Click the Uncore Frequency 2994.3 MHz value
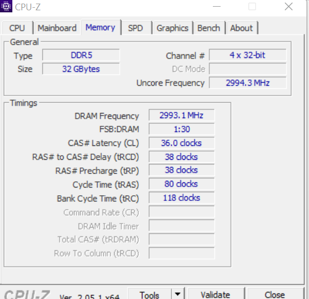309x299 pixels. (x=247, y=83)
